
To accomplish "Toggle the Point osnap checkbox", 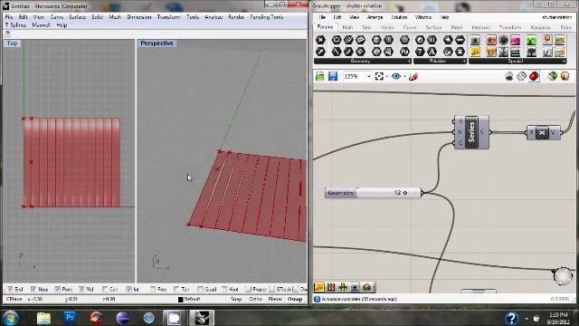I will tap(57, 289).
